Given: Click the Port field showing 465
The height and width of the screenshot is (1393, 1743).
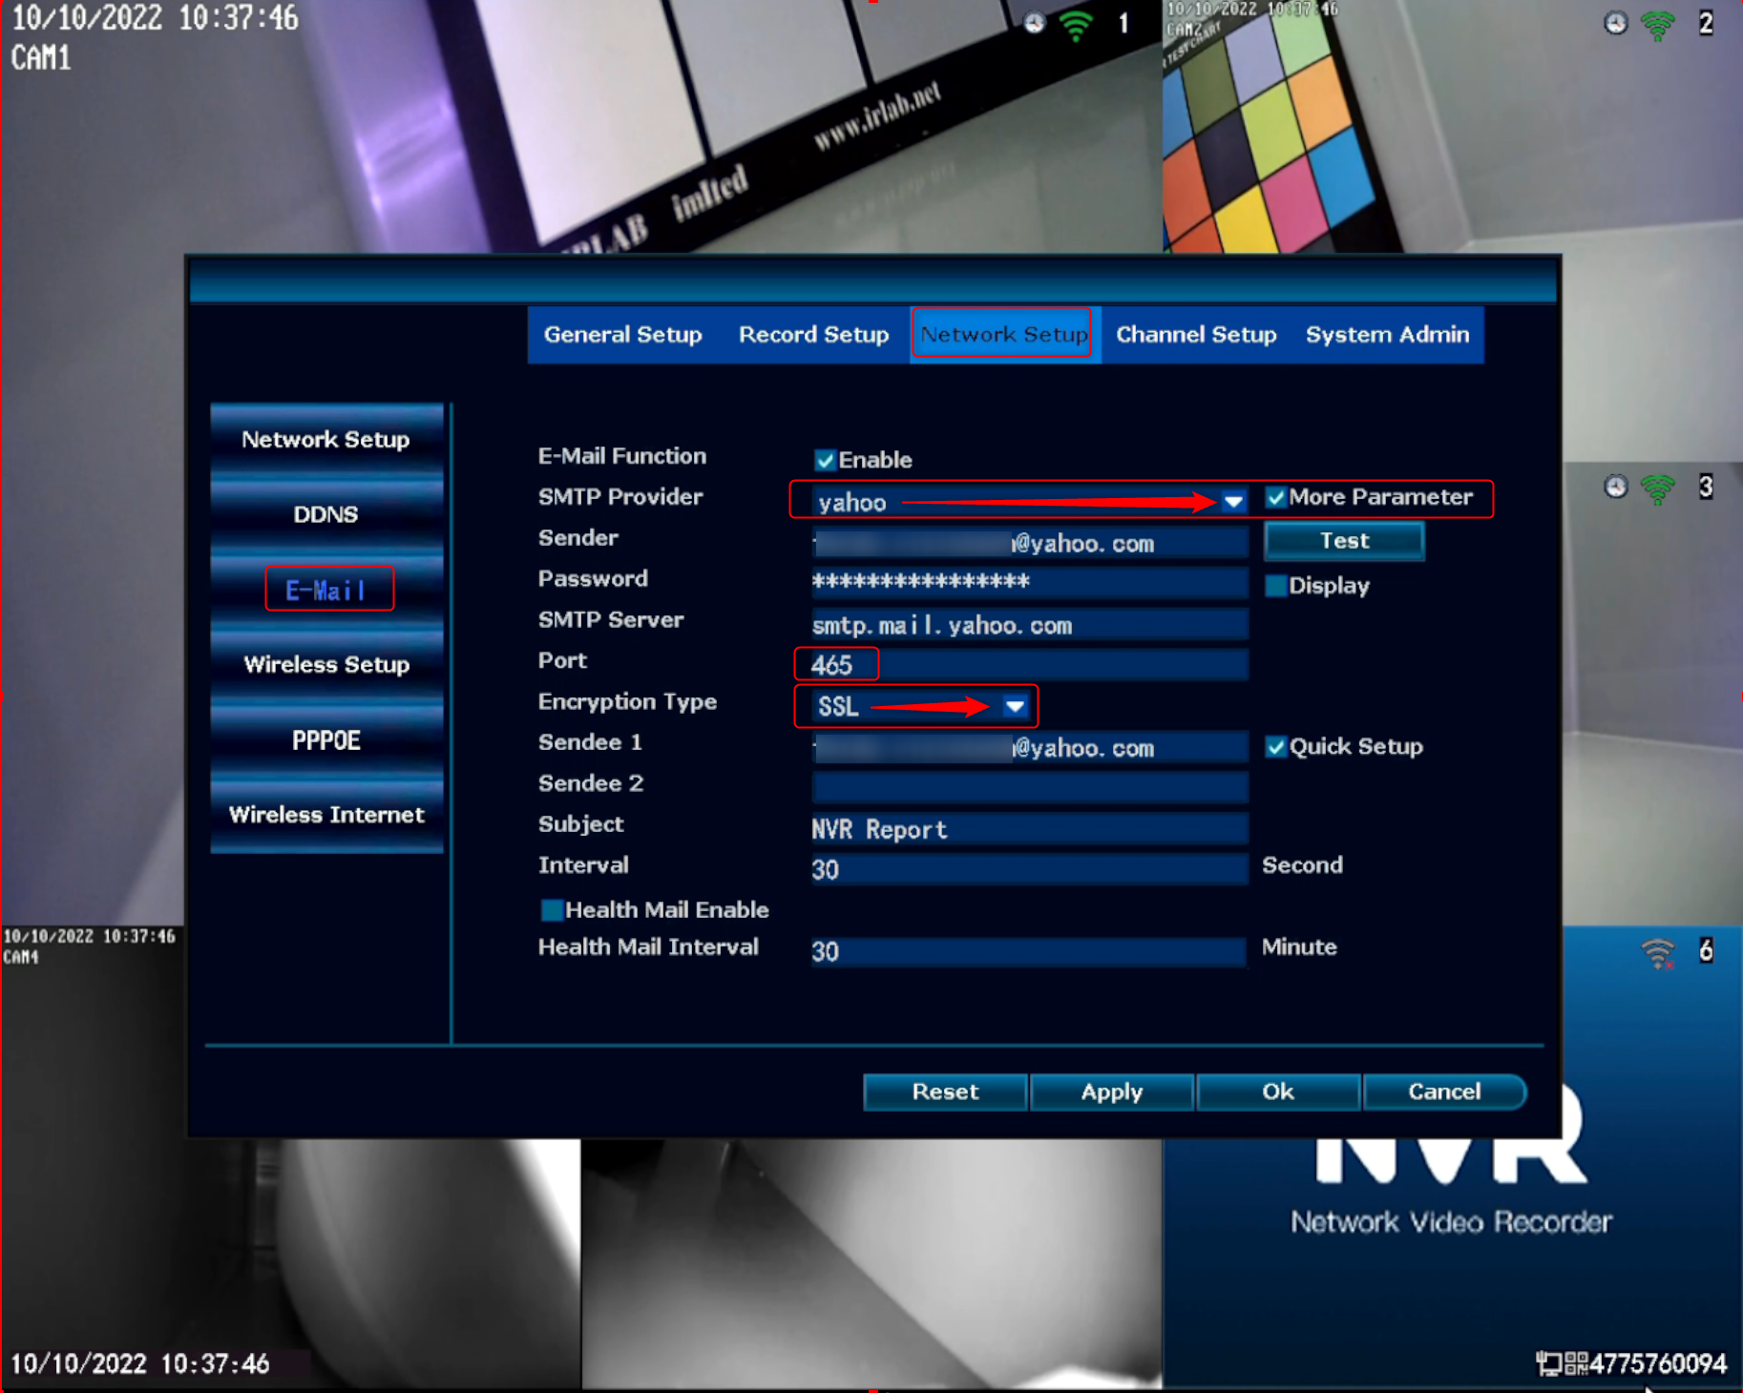Looking at the screenshot, I should [1030, 665].
